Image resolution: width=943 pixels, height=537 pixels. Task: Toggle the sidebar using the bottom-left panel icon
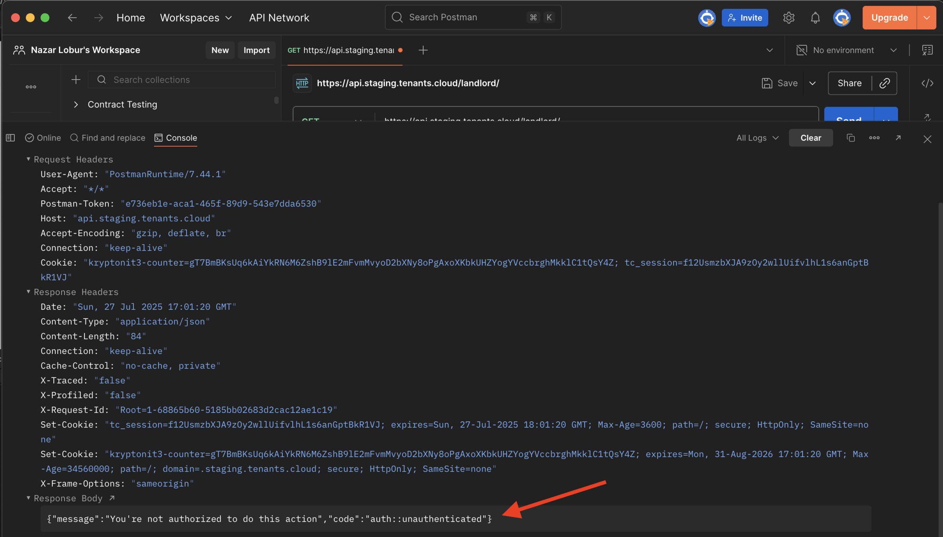pyautogui.click(x=10, y=138)
